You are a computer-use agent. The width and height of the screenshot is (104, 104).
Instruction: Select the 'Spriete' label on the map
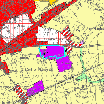tap(22, 58)
